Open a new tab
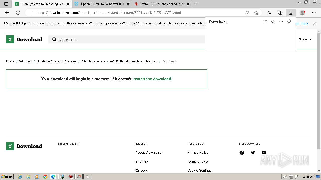The width and height of the screenshot is (321, 180). (196, 4)
